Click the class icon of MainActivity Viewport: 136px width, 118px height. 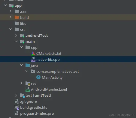tap(38, 77)
